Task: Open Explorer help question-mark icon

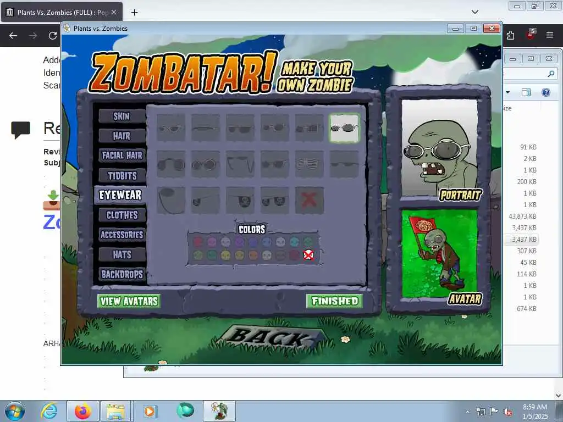Action: click(546, 92)
